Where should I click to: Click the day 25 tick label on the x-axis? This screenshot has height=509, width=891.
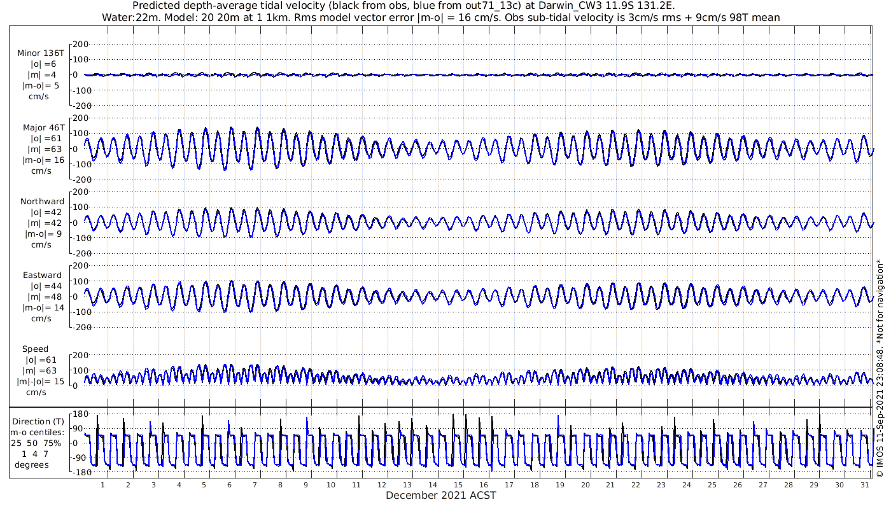pos(712,485)
